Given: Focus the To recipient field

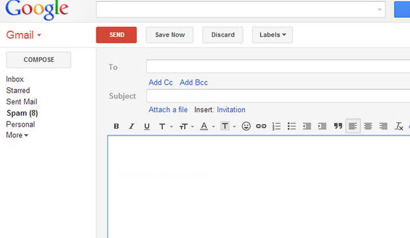Looking at the screenshot, I should [278, 66].
